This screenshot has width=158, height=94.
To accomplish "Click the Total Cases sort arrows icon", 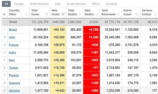I will [47, 14].
